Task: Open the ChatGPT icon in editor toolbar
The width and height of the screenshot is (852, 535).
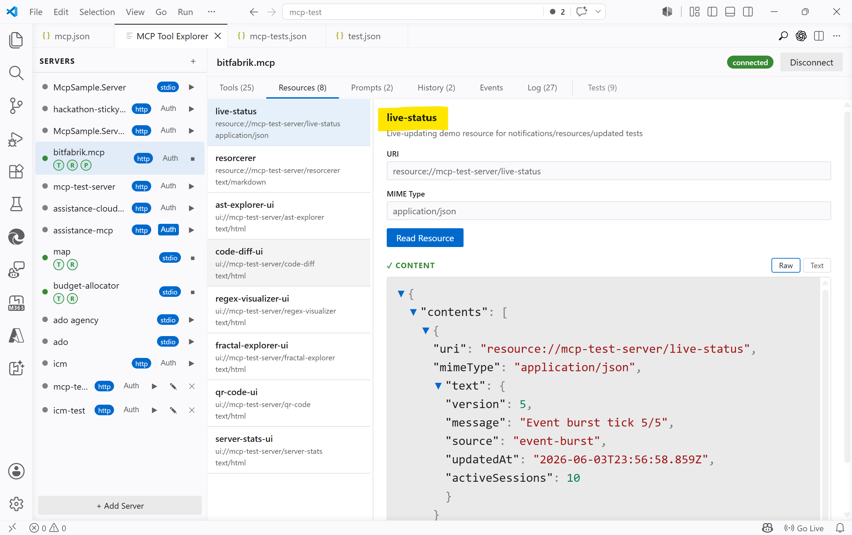Action: 801,36
